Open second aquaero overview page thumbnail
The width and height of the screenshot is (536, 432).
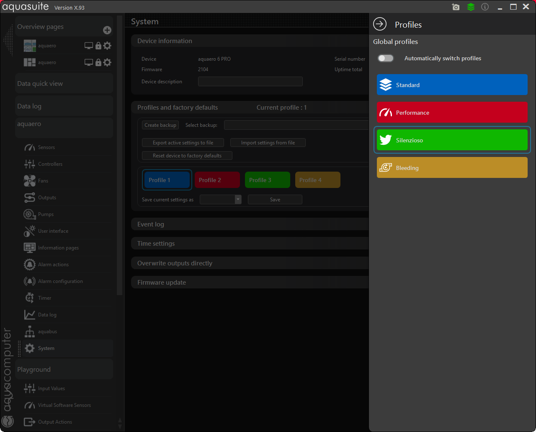[30, 62]
